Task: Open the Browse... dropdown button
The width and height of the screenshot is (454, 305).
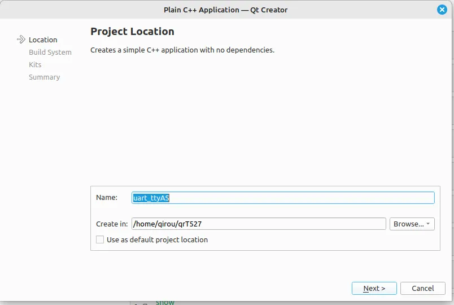Action: pos(412,224)
